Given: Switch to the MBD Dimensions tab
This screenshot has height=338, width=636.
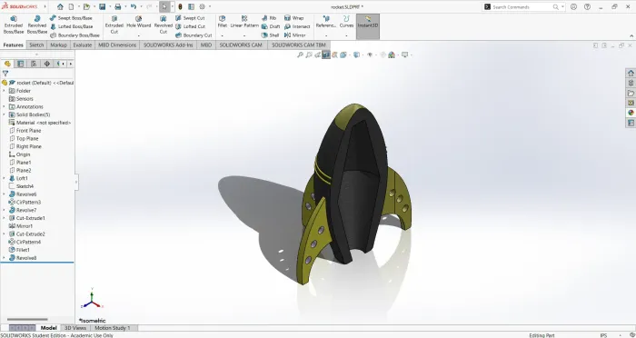Looking at the screenshot, I should 117,45.
